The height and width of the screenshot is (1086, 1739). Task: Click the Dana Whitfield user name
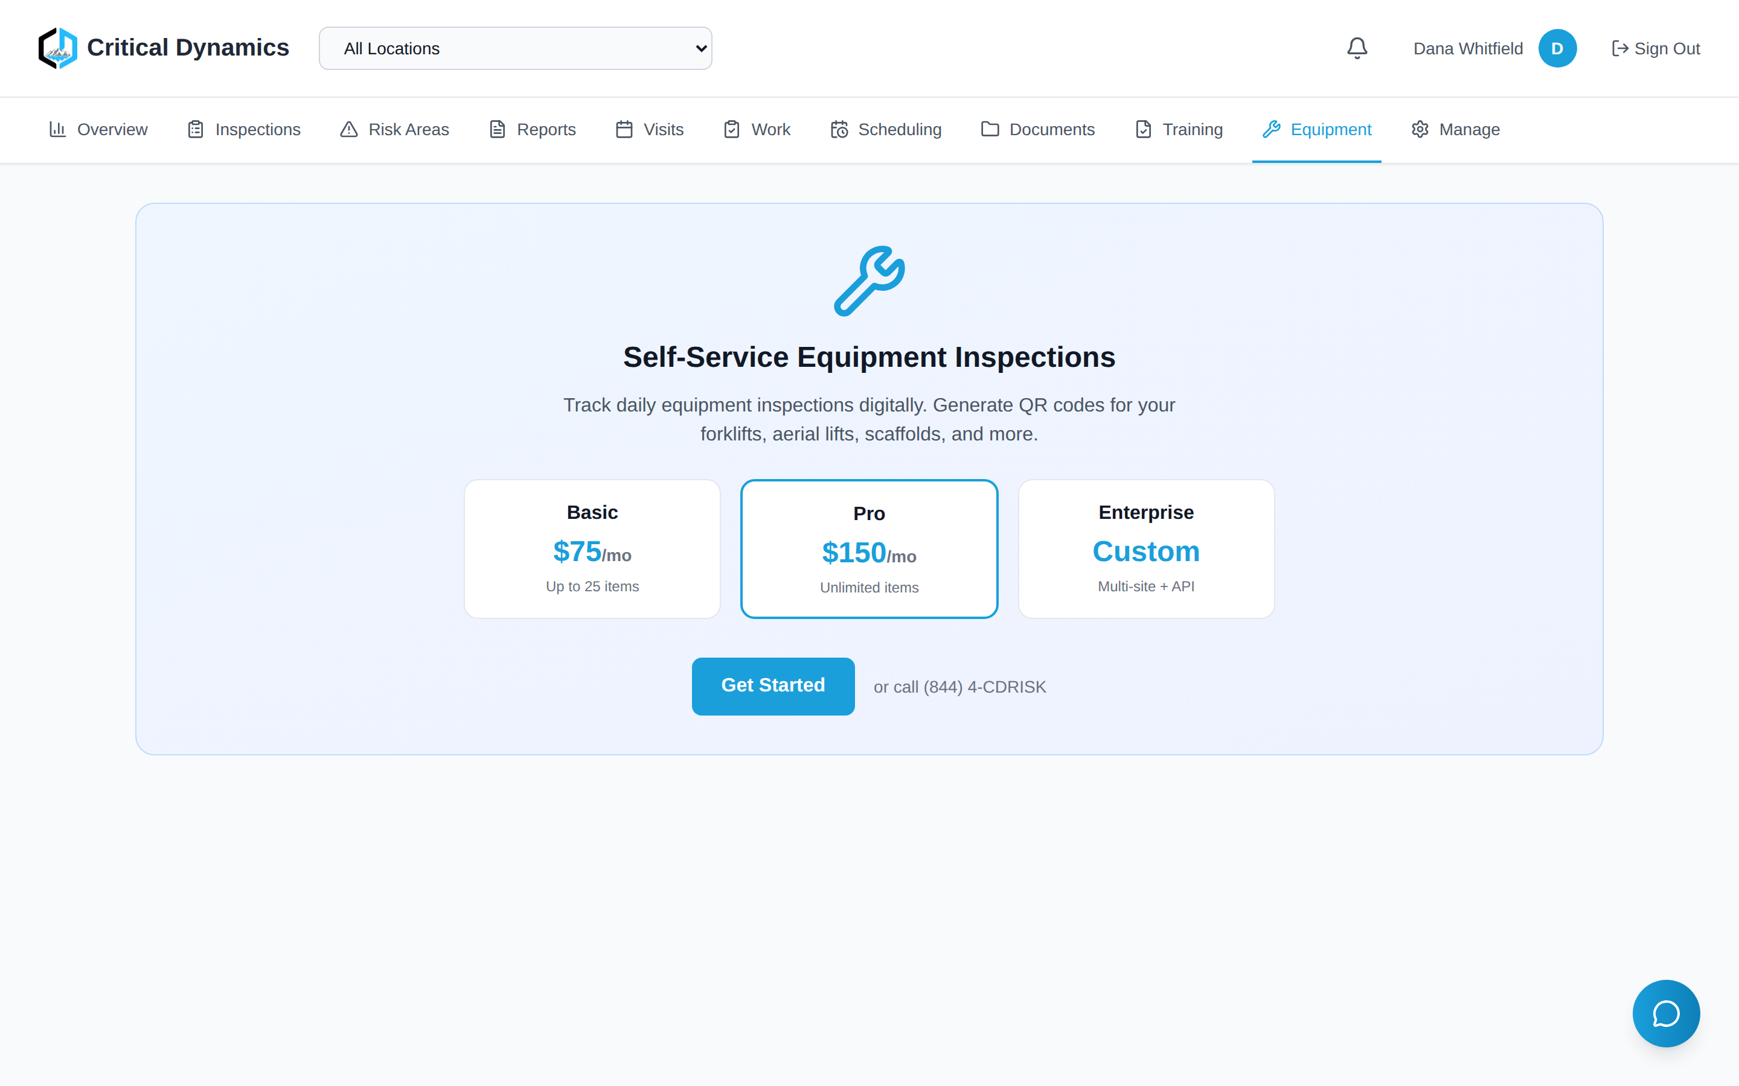1468,48
